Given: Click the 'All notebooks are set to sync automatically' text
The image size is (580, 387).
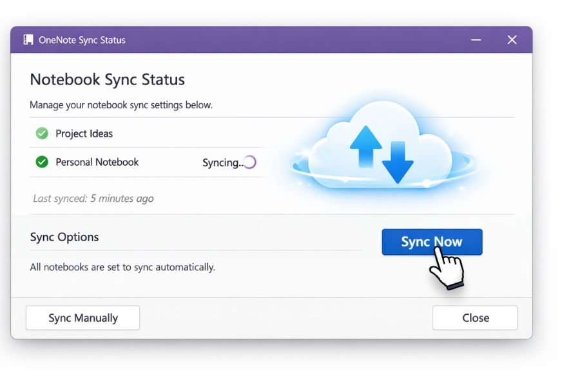Looking at the screenshot, I should 122,267.
